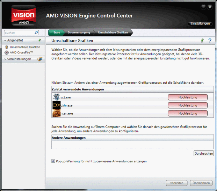Open AMD CrossFire in sidebar
The width and height of the screenshot is (217, 191).
tap(21, 53)
